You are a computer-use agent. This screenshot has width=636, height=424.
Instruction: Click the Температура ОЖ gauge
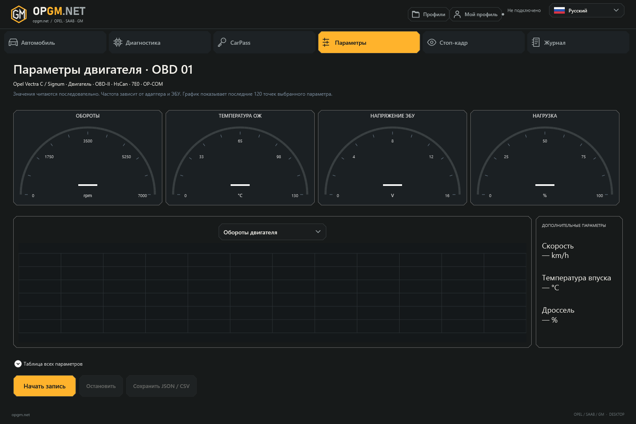click(x=240, y=158)
